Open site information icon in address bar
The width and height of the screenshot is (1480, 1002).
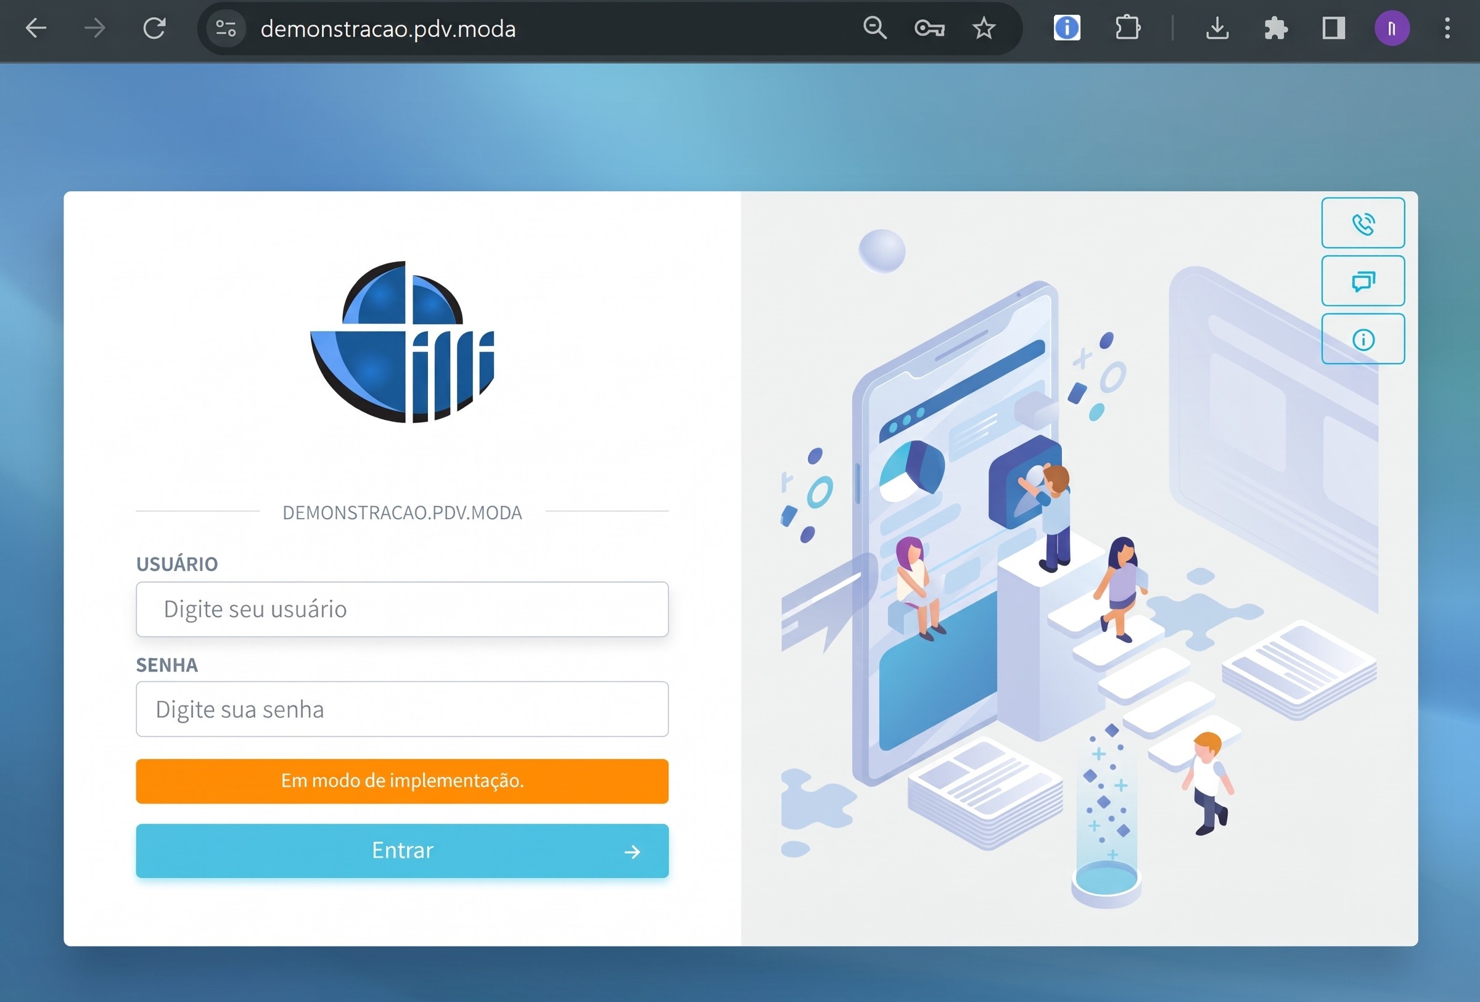point(226,28)
